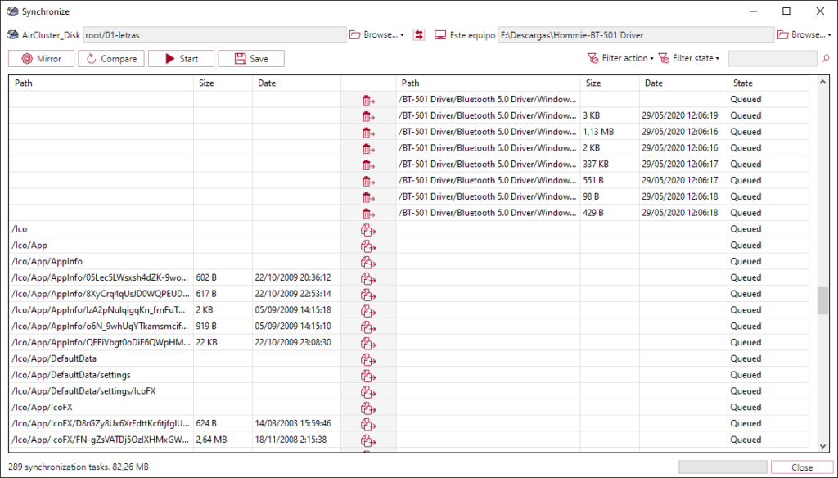Viewport: 838px width, 478px height.
Task: Click the Compare button
Action: pyautogui.click(x=111, y=58)
